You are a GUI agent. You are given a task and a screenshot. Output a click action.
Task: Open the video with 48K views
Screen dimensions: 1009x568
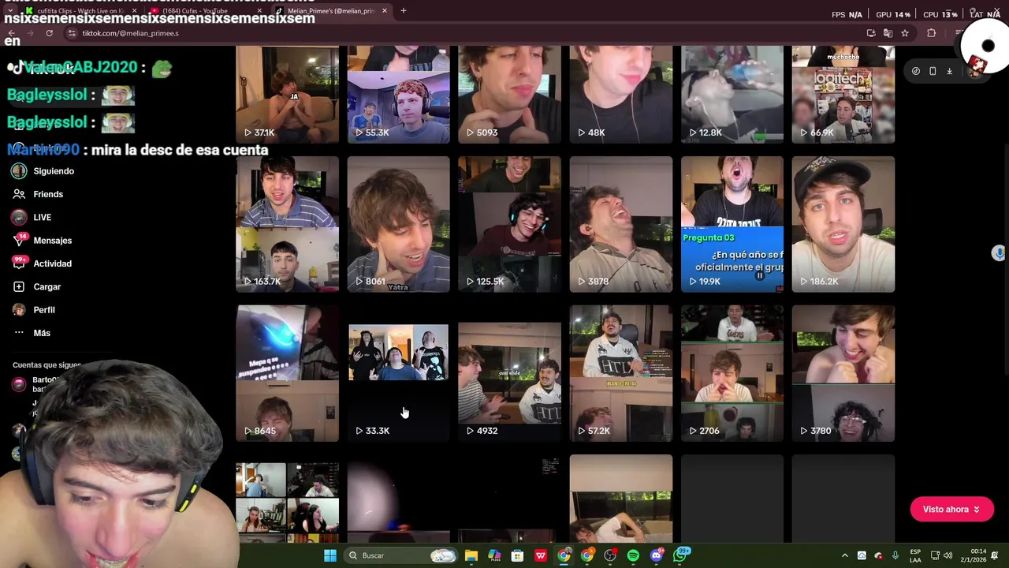tap(621, 94)
